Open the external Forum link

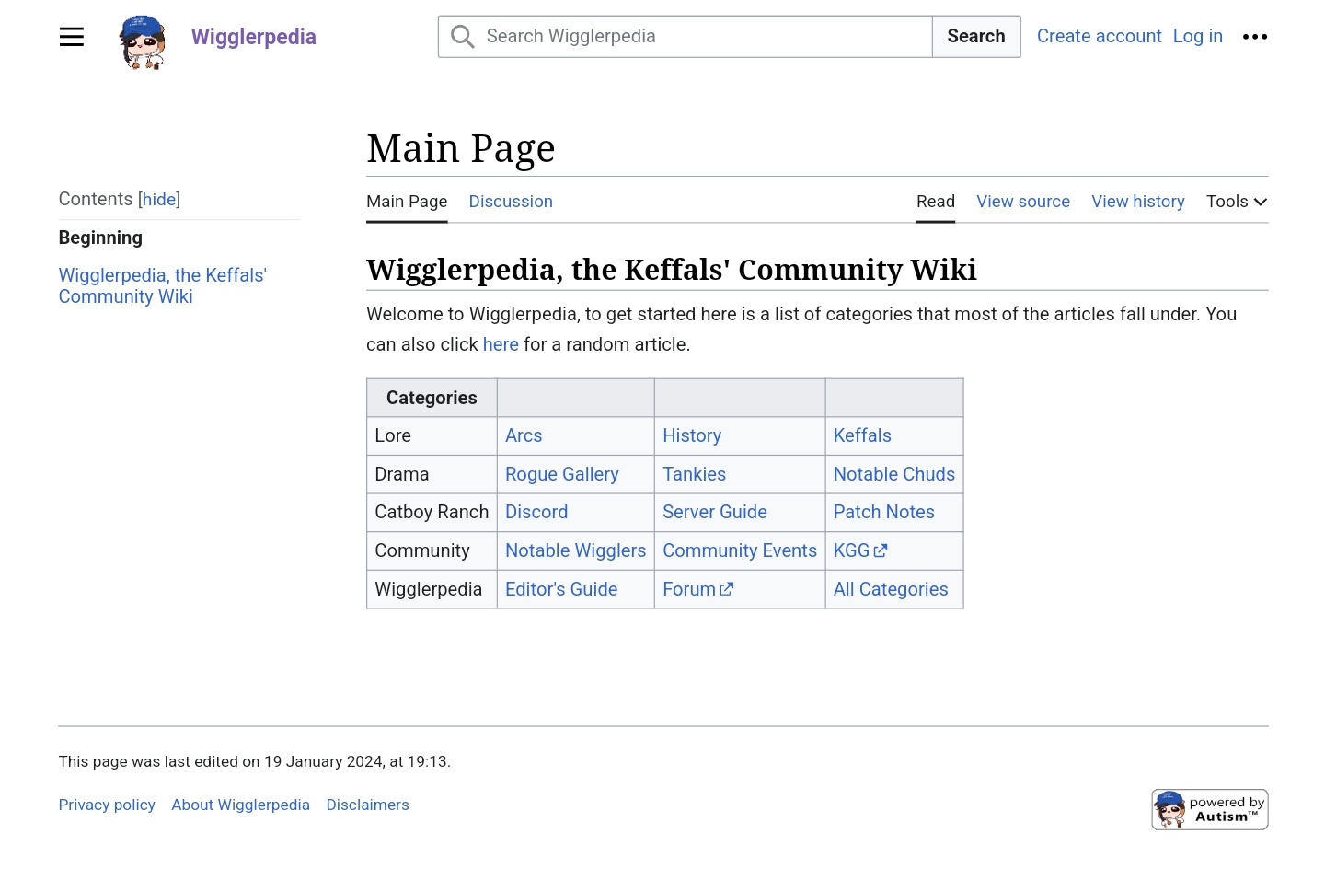pyautogui.click(x=697, y=589)
